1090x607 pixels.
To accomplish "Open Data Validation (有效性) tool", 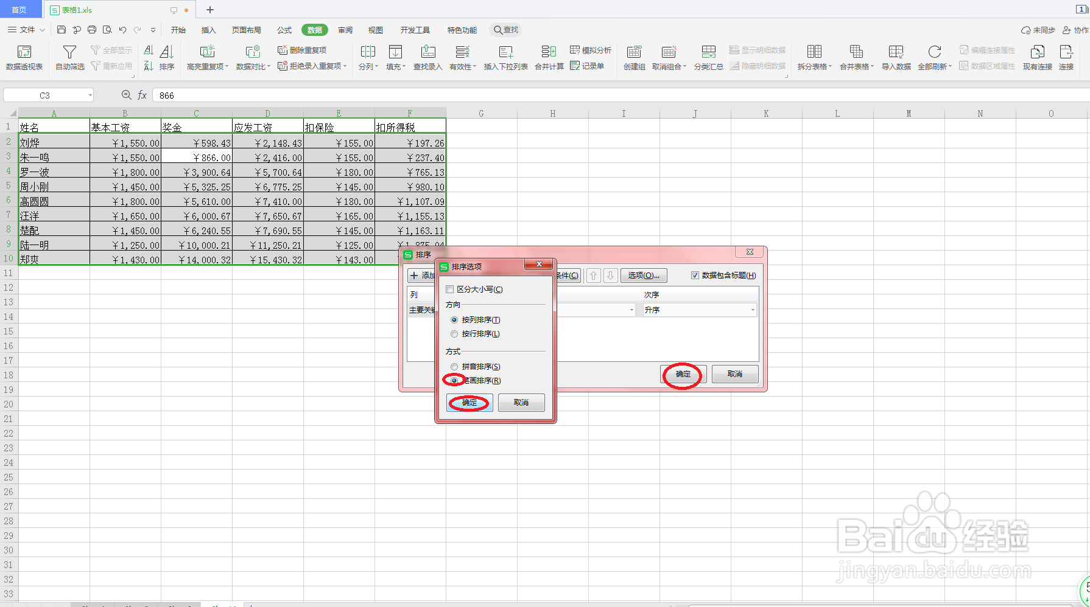I will pyautogui.click(x=463, y=58).
